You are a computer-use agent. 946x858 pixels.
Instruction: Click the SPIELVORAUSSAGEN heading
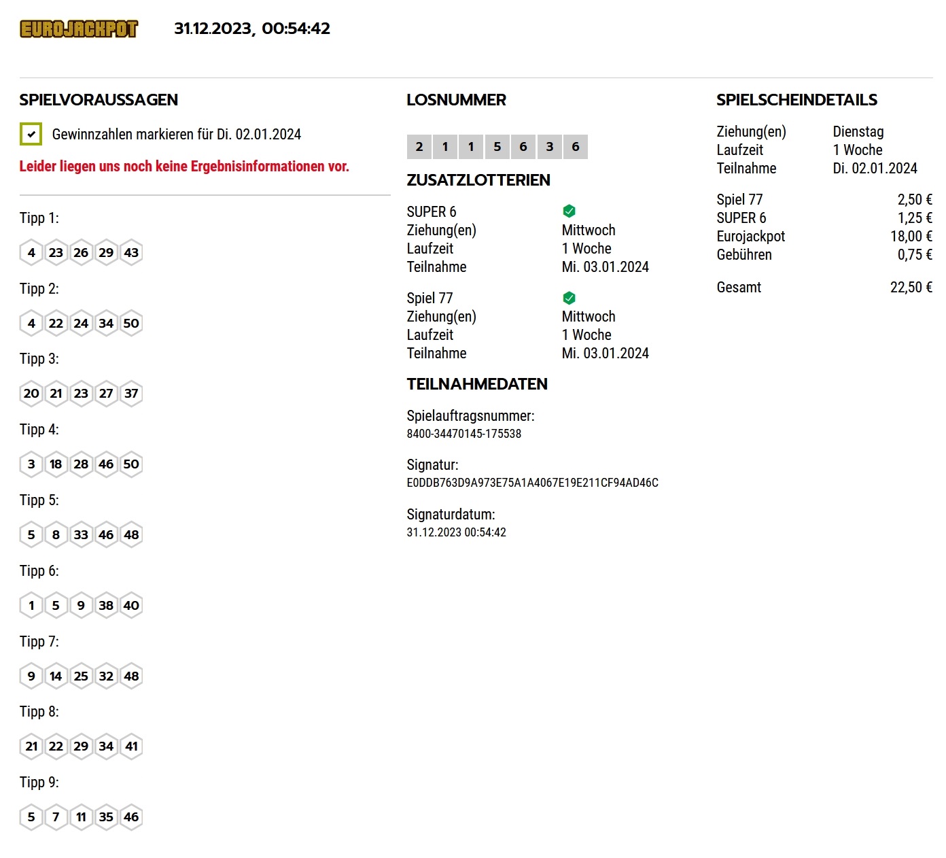[99, 100]
